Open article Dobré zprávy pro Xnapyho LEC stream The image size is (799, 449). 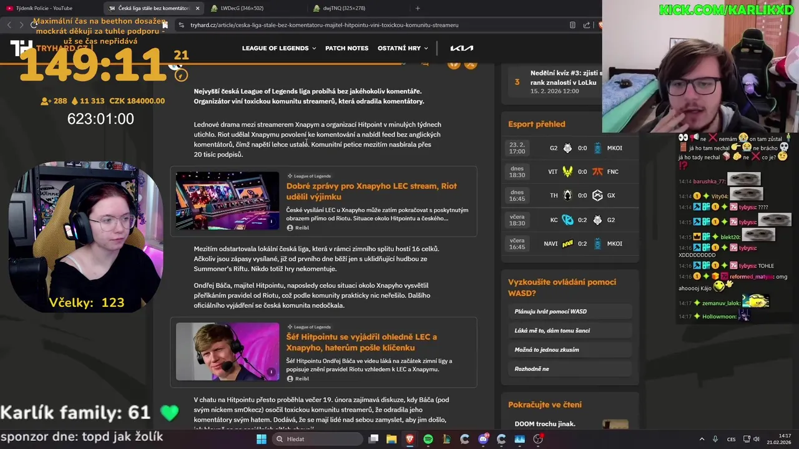[371, 191]
